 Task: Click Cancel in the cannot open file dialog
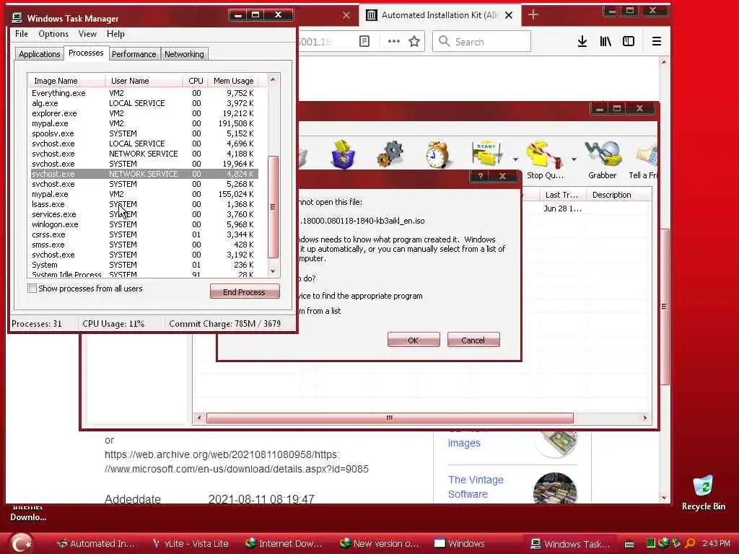473,340
